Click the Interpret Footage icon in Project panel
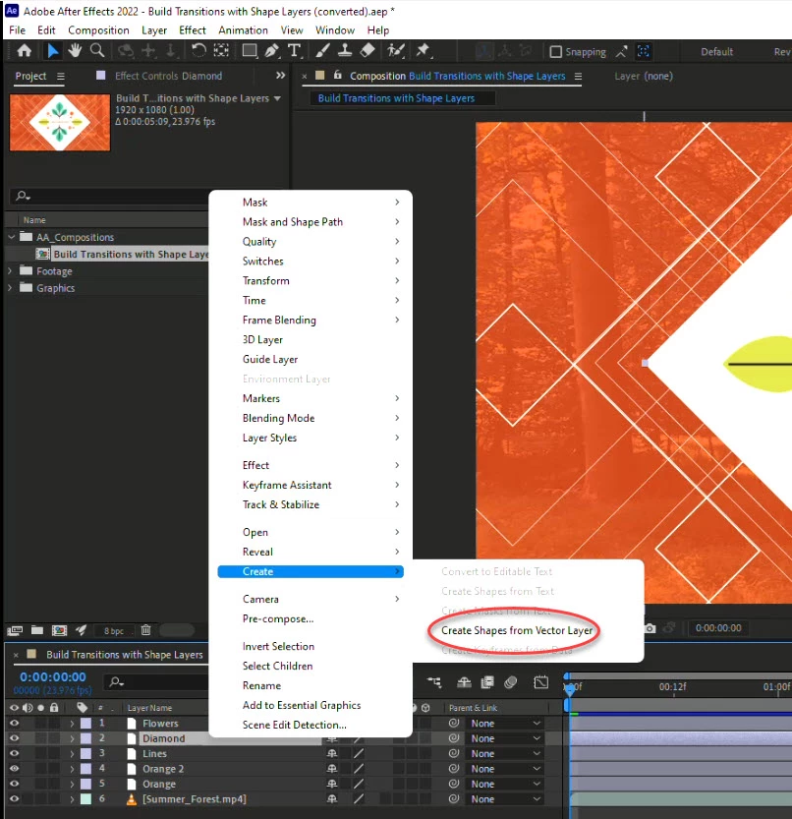This screenshot has height=819, width=792. click(15, 630)
